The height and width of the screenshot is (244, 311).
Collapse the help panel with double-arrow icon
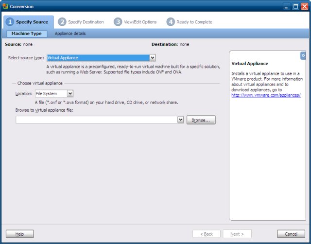303,56
